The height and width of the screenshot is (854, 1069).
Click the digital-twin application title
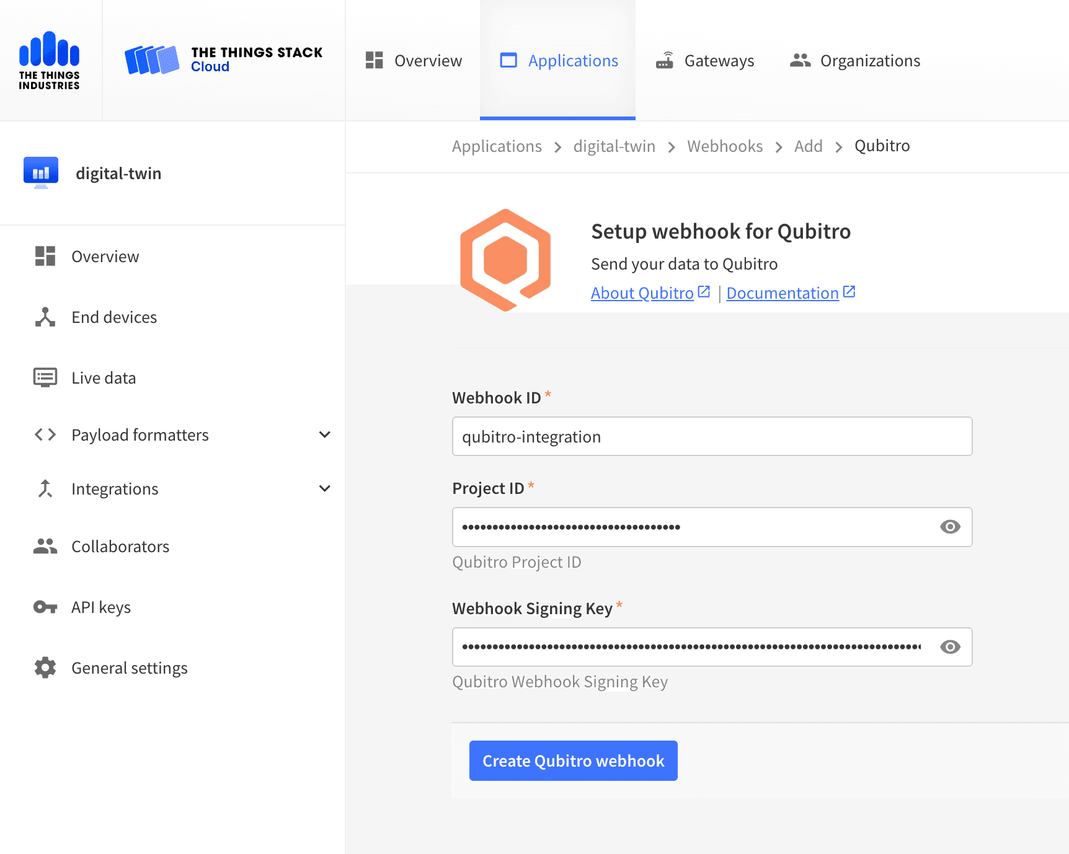pos(118,173)
